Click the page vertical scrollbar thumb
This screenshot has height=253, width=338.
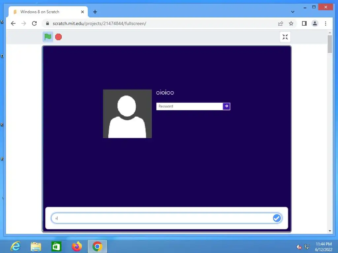pyautogui.click(x=330, y=44)
